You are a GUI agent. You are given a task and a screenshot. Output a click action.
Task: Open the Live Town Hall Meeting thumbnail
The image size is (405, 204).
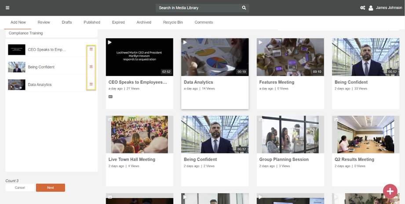[x=139, y=134]
